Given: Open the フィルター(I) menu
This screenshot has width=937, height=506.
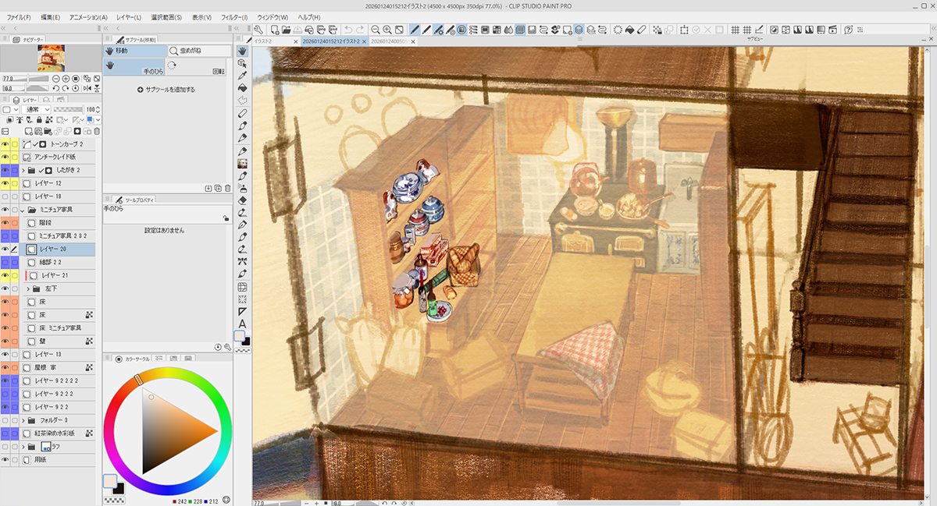Looking at the screenshot, I should (x=233, y=16).
